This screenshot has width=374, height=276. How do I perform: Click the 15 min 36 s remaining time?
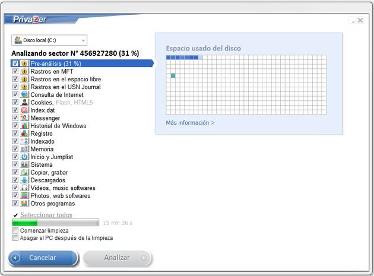118,223
